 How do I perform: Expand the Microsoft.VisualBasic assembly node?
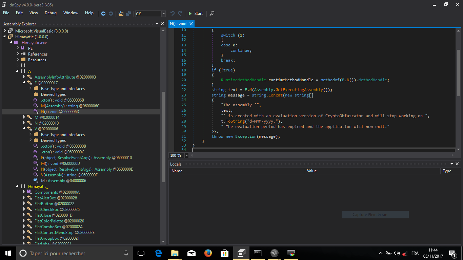[5, 31]
